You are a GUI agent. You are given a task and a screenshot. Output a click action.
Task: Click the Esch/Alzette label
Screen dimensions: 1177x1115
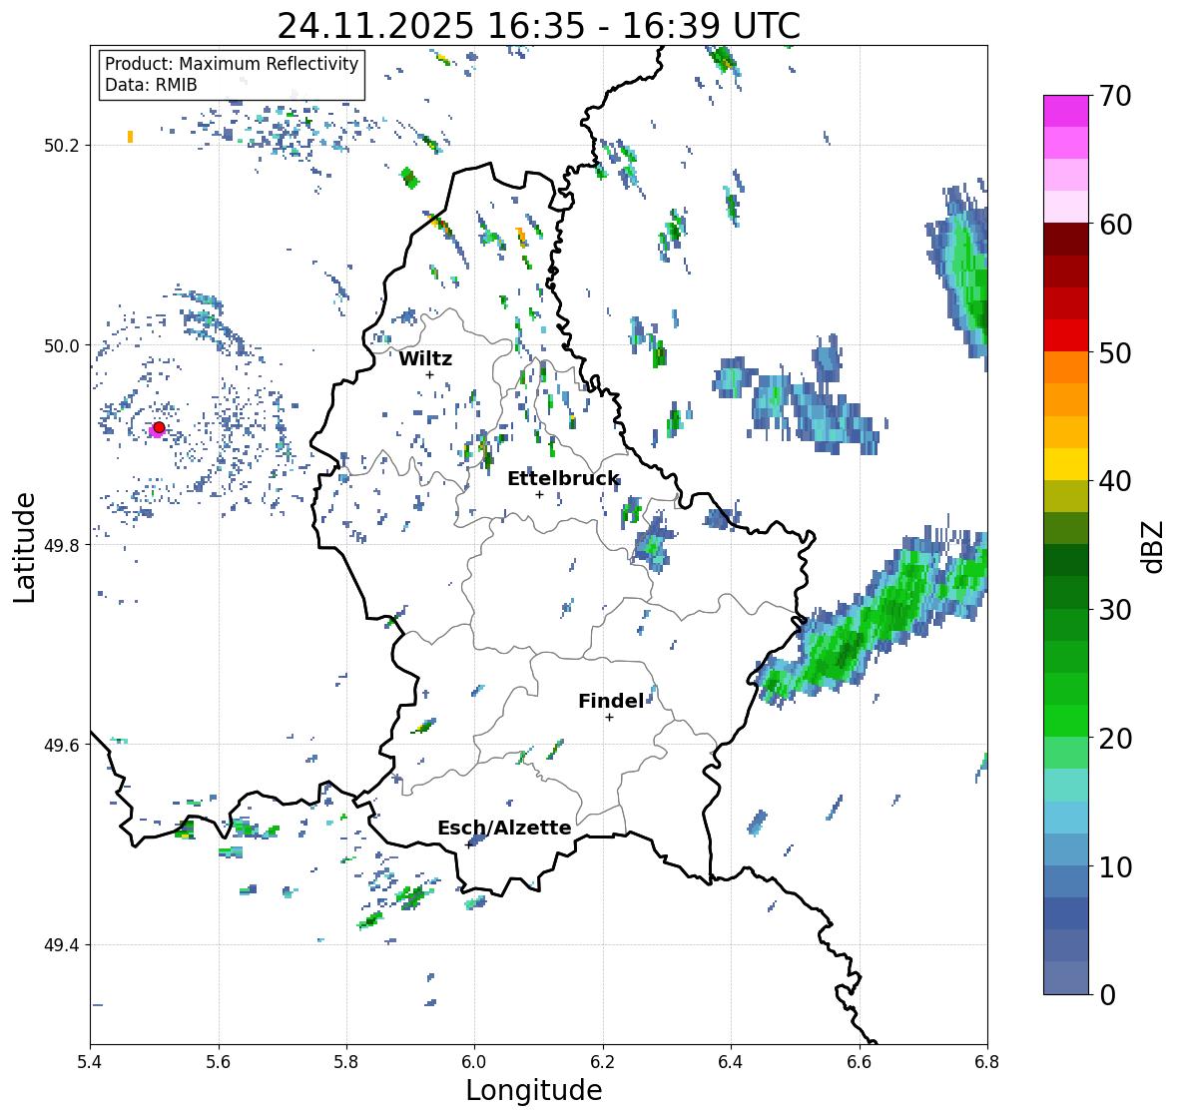click(x=504, y=828)
